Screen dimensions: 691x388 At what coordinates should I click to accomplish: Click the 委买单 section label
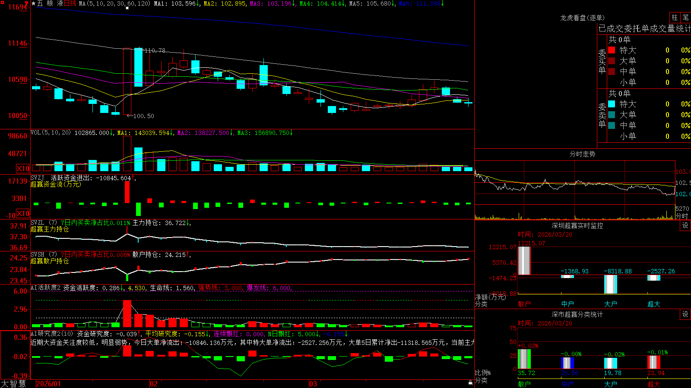tap(602, 61)
